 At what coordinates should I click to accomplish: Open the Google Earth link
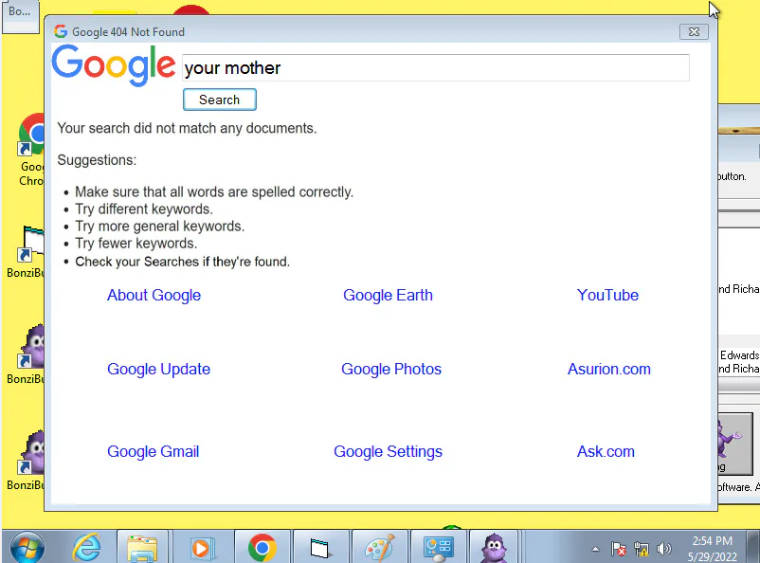click(x=388, y=295)
